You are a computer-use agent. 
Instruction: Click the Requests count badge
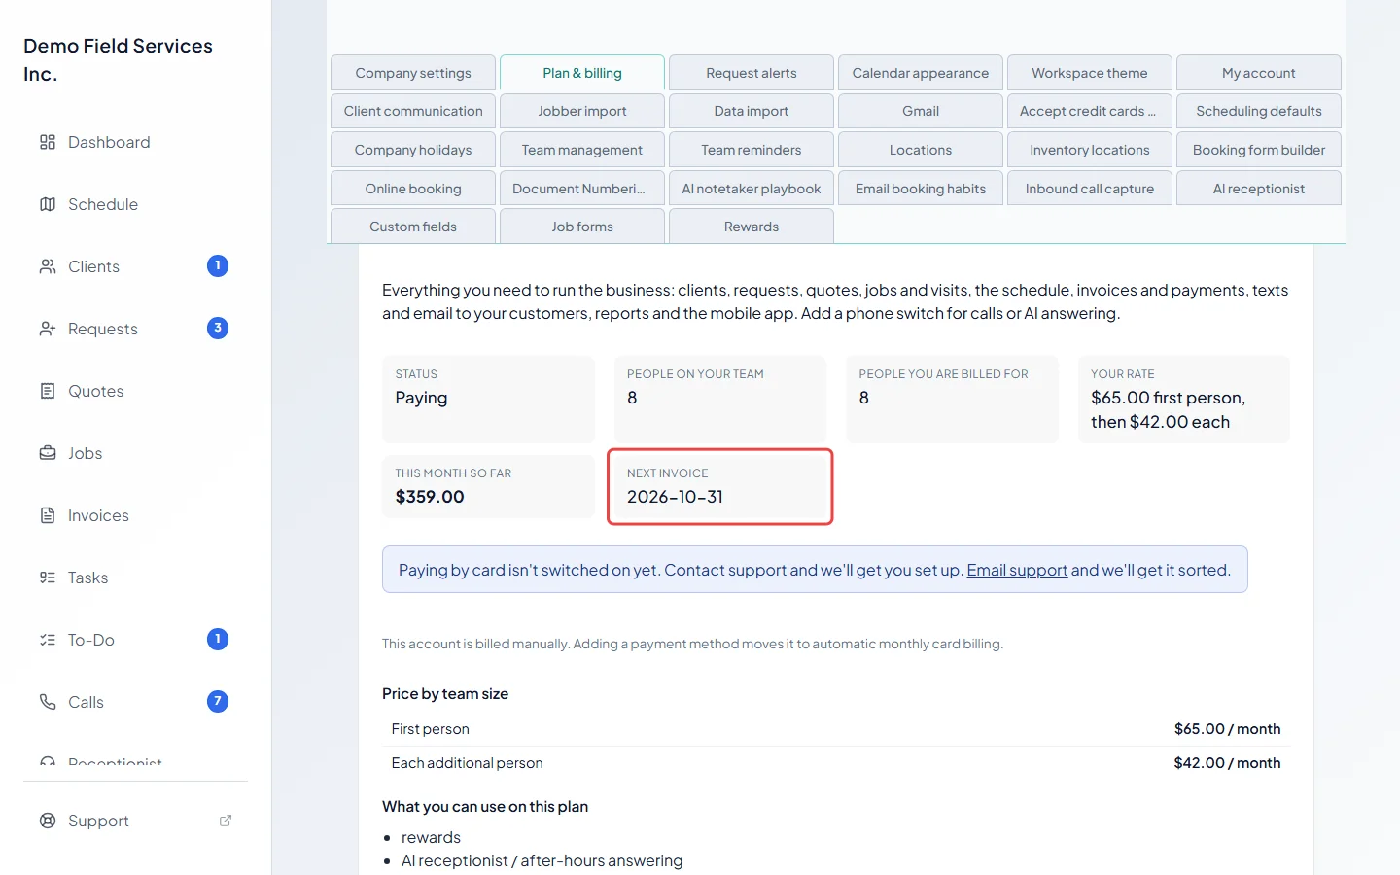218,328
